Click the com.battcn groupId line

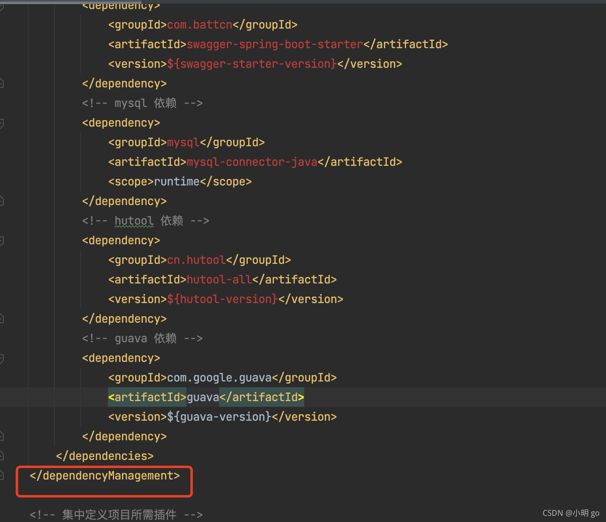click(203, 25)
